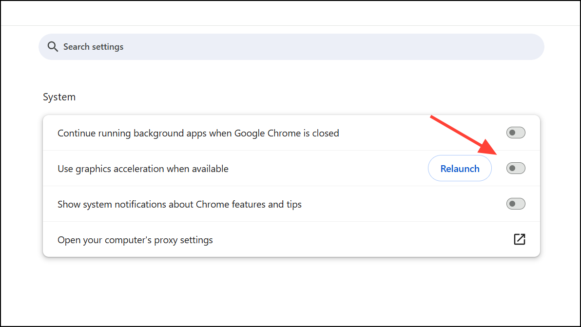Click the Chrome notifications setting label
The width and height of the screenshot is (581, 327).
(x=179, y=204)
